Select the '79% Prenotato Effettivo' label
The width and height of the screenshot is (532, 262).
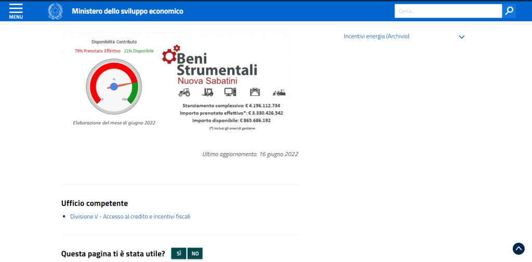click(x=98, y=51)
